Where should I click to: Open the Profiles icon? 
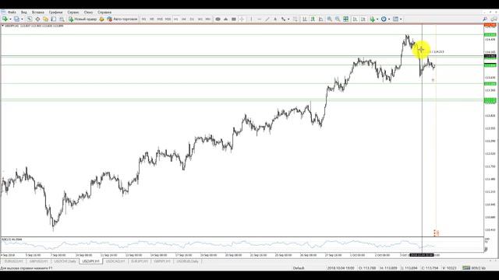(16, 19)
